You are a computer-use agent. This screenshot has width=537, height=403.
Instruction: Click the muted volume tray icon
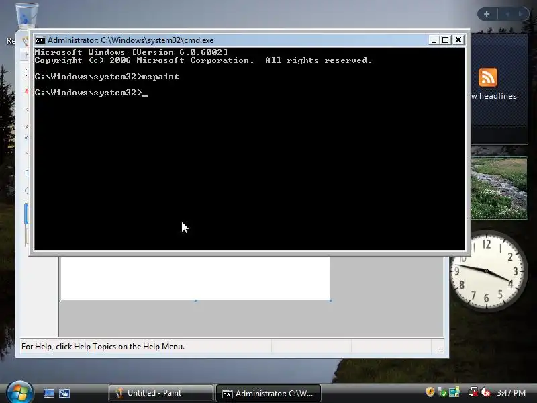tap(485, 392)
